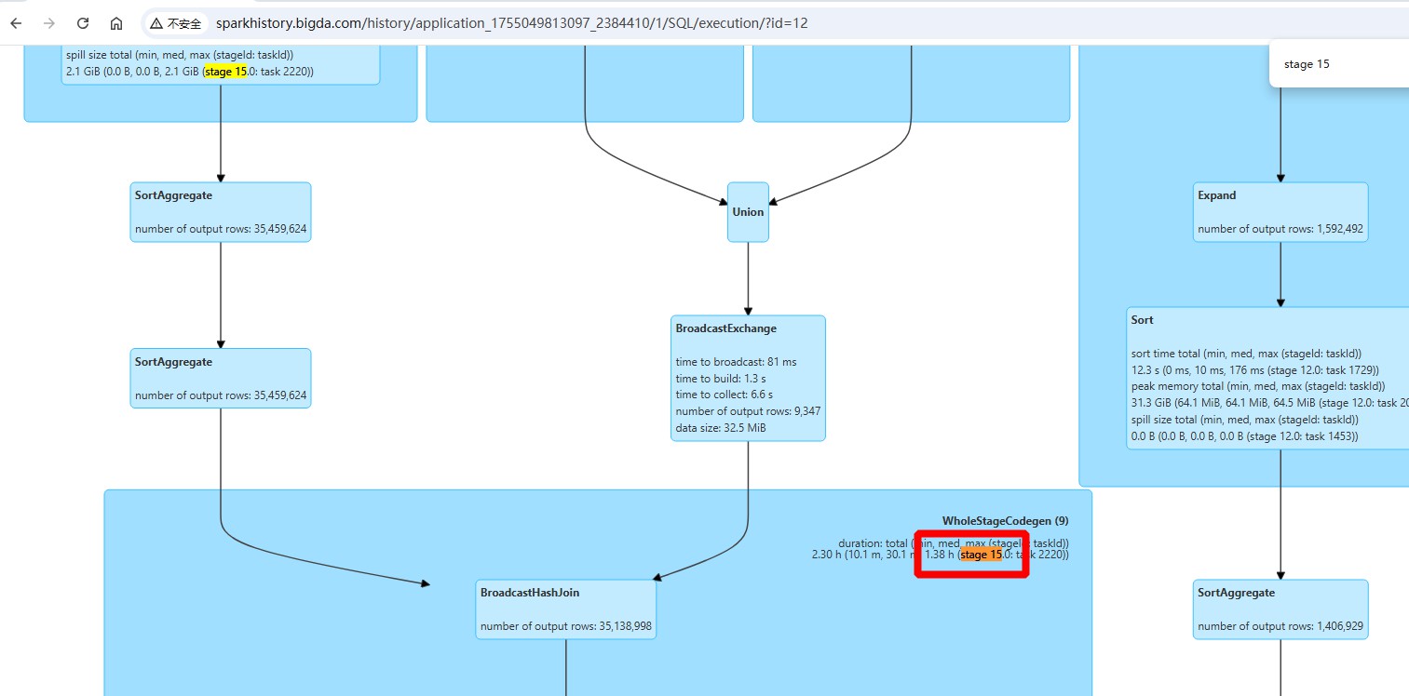Reload the Spark history page
1409x696 pixels.
[83, 23]
